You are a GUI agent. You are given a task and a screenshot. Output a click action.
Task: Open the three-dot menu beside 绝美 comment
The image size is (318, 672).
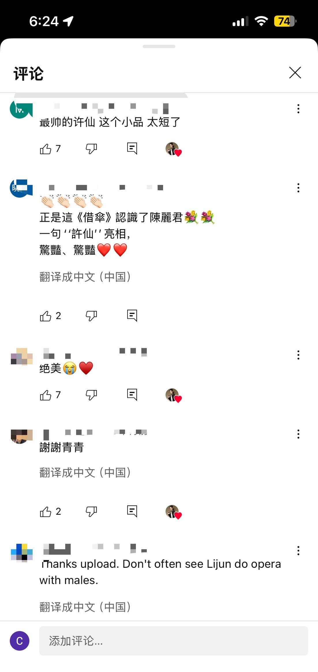[x=298, y=355]
